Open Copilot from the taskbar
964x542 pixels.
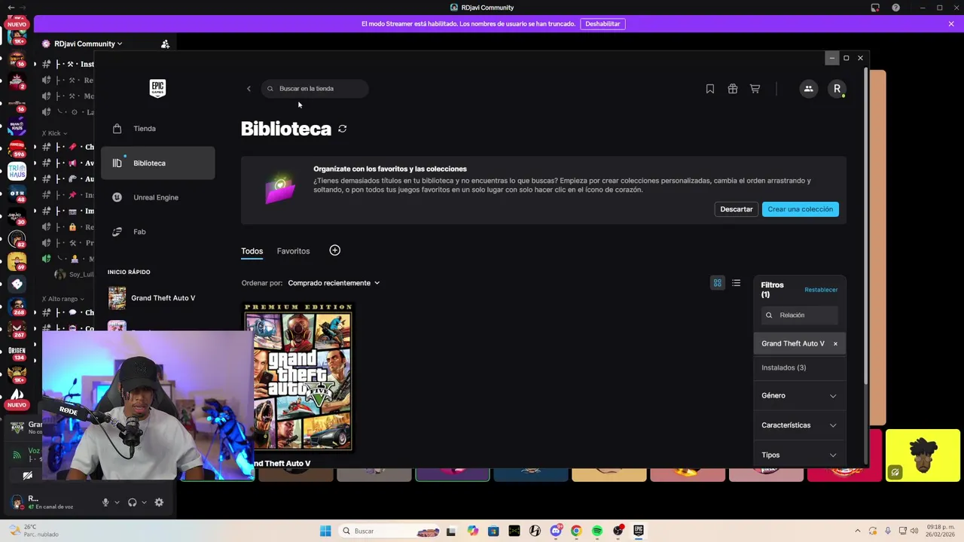pos(472,531)
